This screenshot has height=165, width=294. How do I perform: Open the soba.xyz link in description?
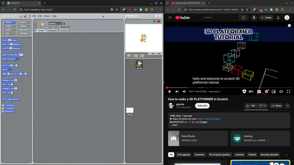coord(209,119)
